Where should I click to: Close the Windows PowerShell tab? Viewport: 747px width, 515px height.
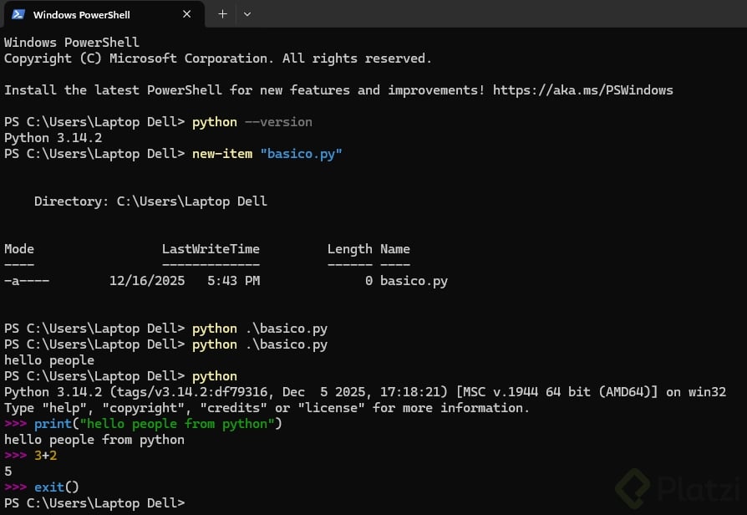[x=187, y=14]
